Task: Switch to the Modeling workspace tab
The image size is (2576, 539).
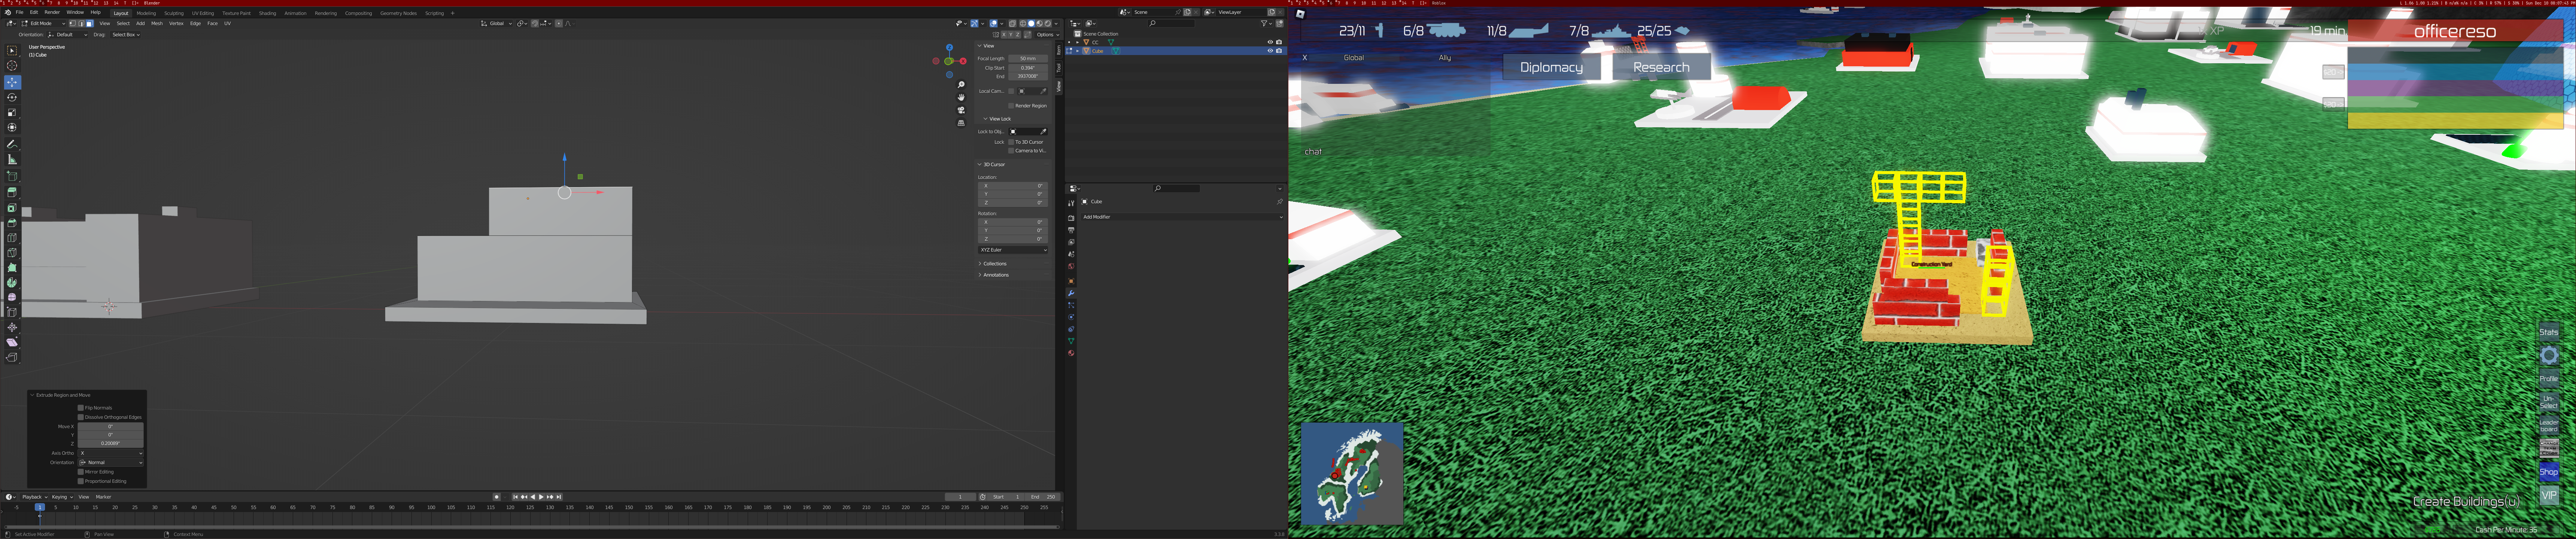Action: (146, 13)
